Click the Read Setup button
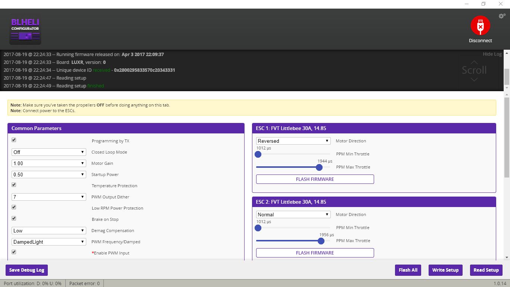 point(486,270)
